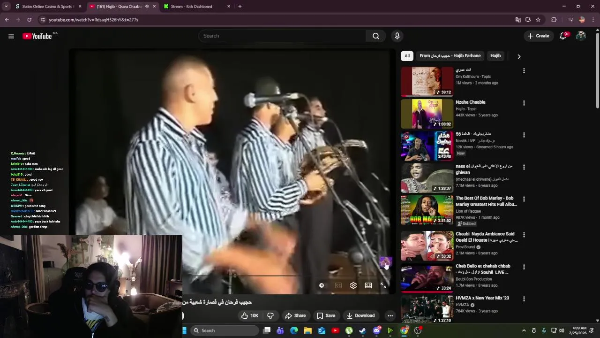Image resolution: width=600 pixels, height=338 pixels.
Task: Show hidden system tray icons
Action: click(524, 330)
